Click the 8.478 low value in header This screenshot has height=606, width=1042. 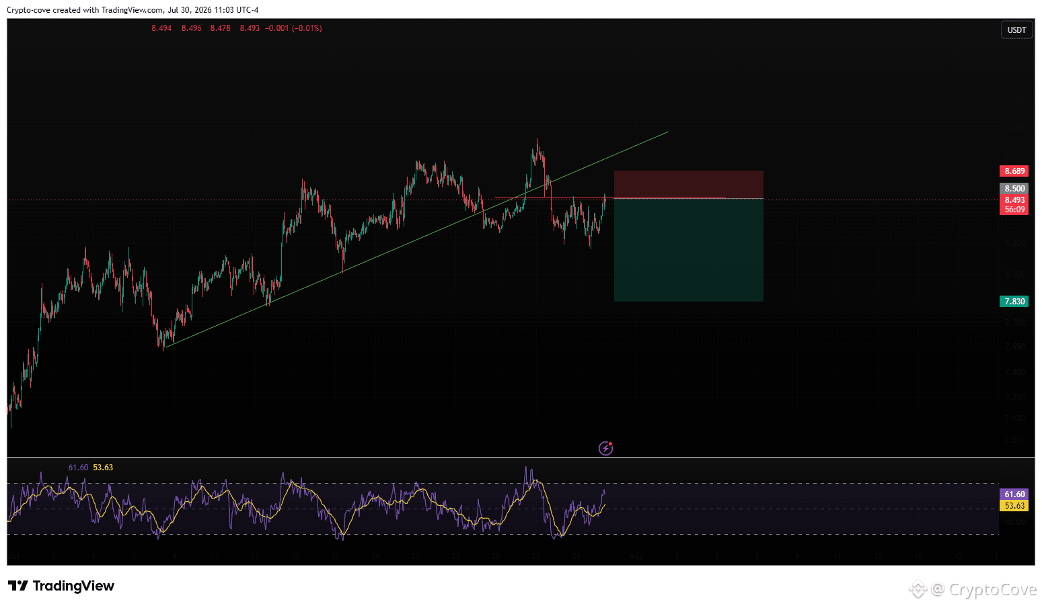click(x=220, y=28)
